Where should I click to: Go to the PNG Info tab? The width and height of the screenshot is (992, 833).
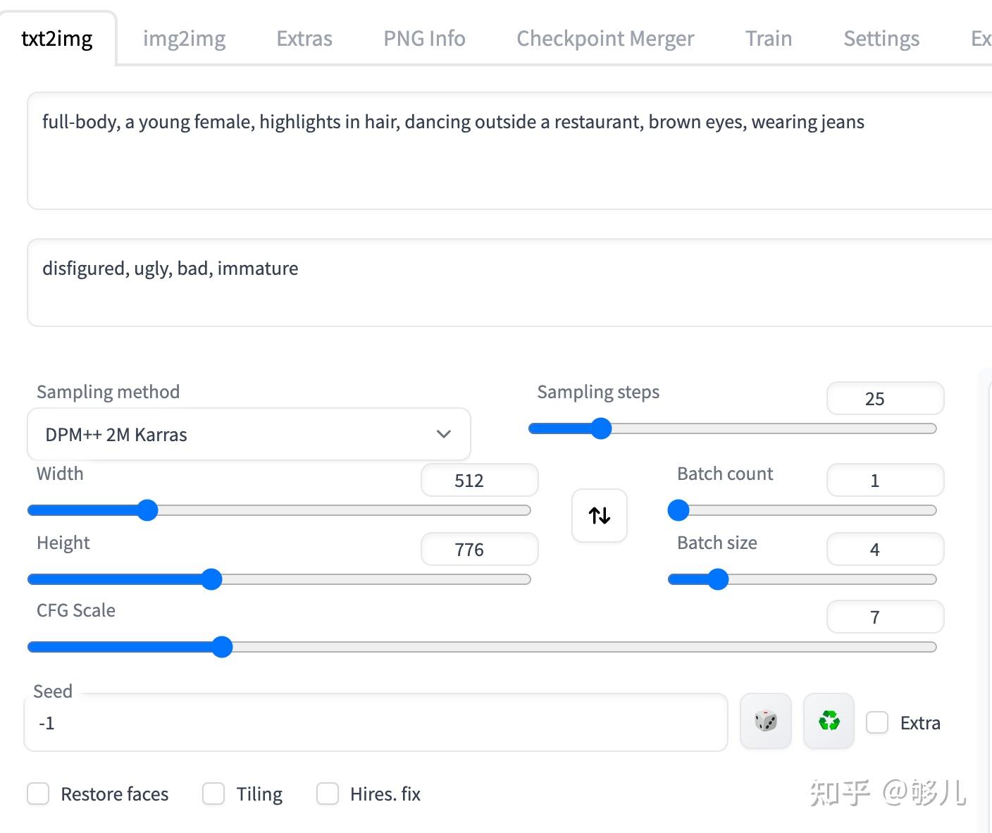point(424,39)
